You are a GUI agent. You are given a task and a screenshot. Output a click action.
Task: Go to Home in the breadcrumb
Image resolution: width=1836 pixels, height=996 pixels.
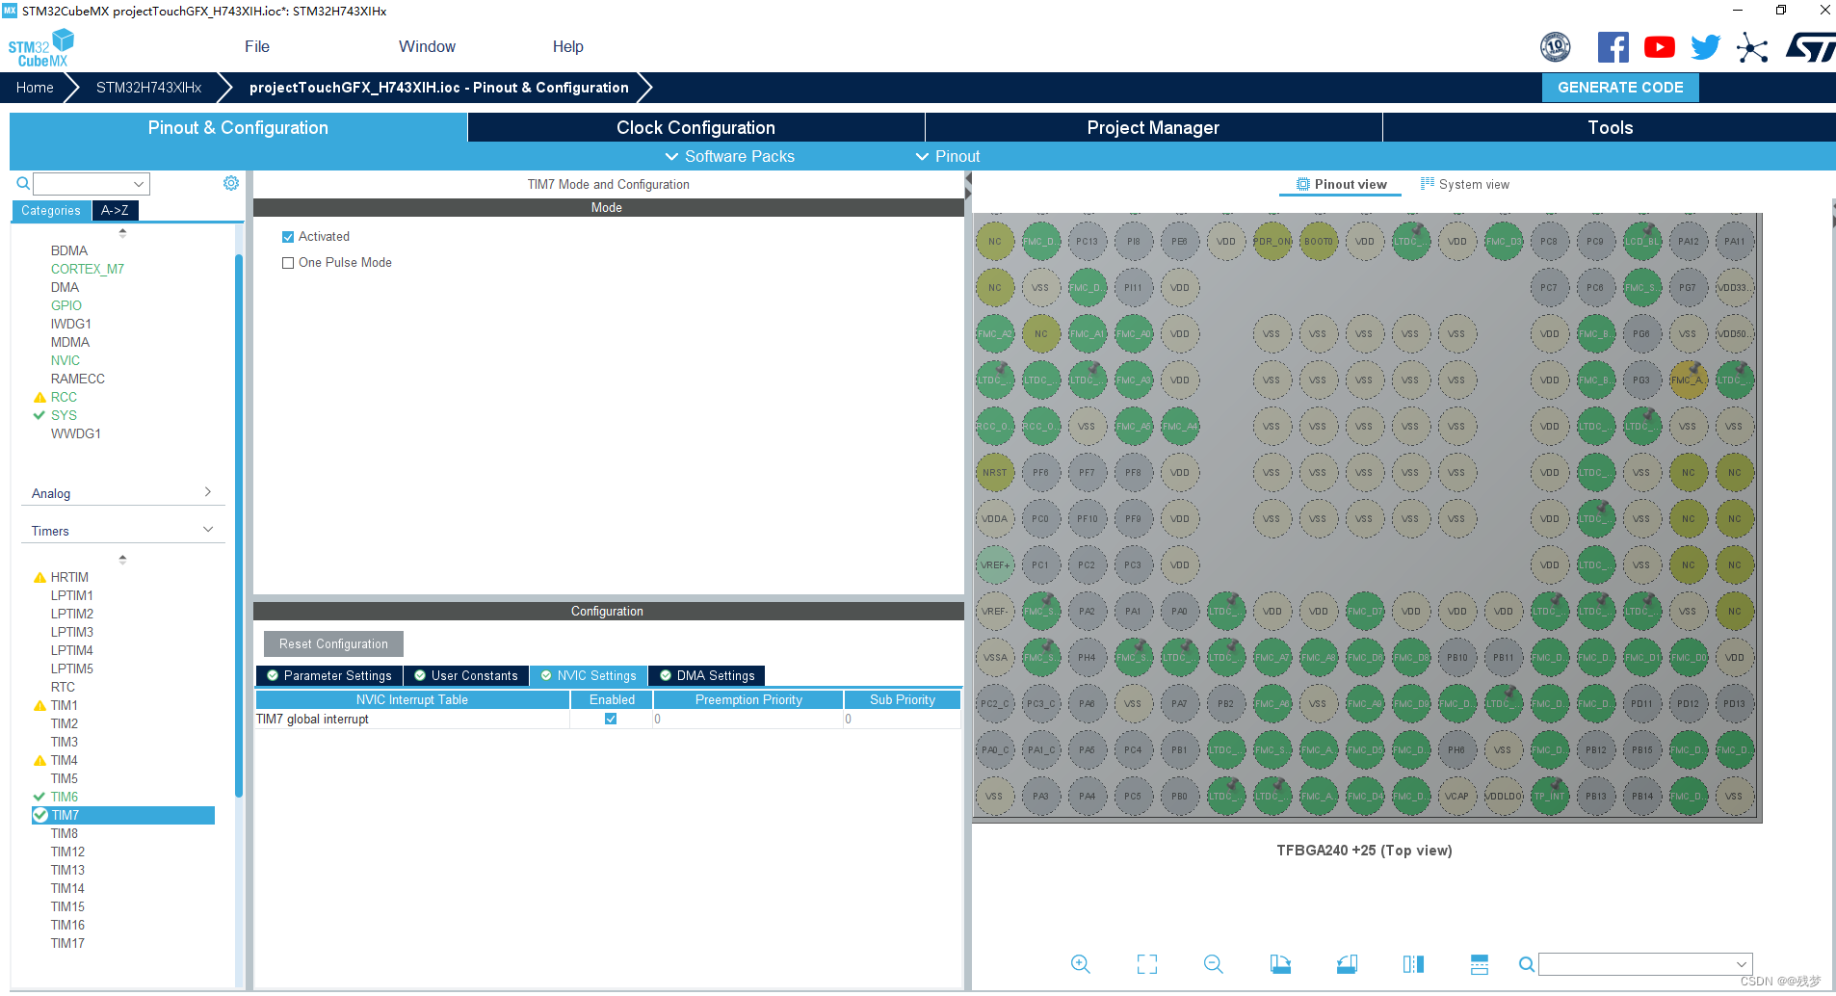[x=35, y=88]
